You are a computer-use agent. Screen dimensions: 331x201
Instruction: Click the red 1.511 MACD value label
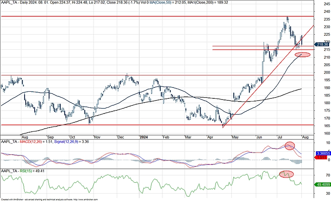321,157
